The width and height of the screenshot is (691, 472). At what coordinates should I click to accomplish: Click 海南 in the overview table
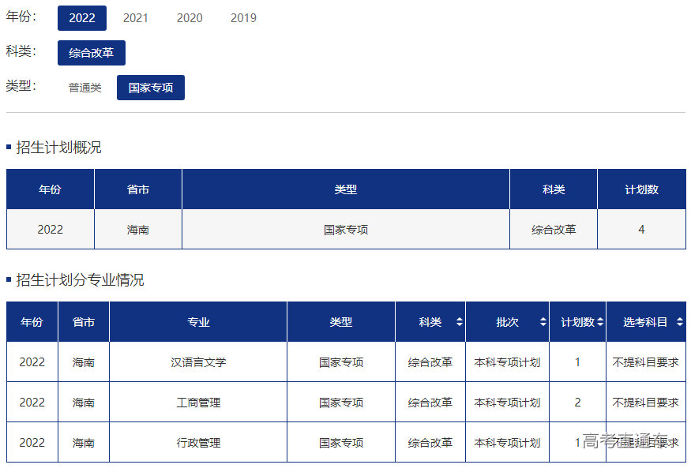tap(138, 230)
